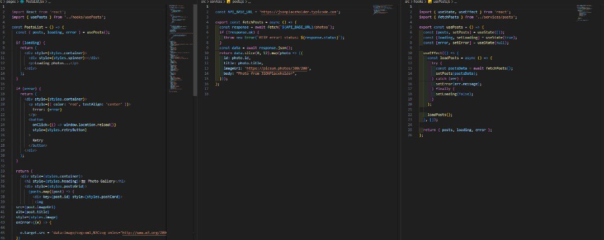Click the usePosts import line in PostsList.jsx
The image size is (604, 240).
59,17
